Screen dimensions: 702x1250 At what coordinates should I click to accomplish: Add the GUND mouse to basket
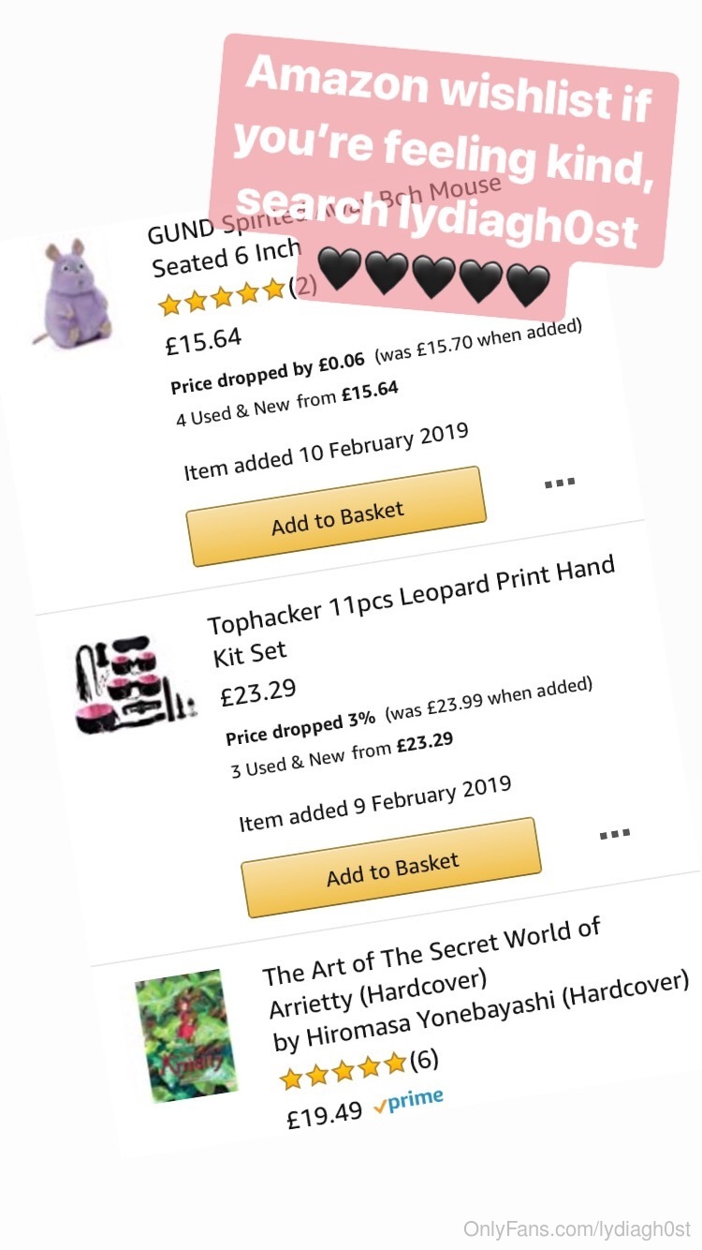click(337, 517)
